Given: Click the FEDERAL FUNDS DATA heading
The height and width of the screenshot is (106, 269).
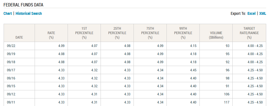Looking at the screenshot, I should [x=23, y=5].
